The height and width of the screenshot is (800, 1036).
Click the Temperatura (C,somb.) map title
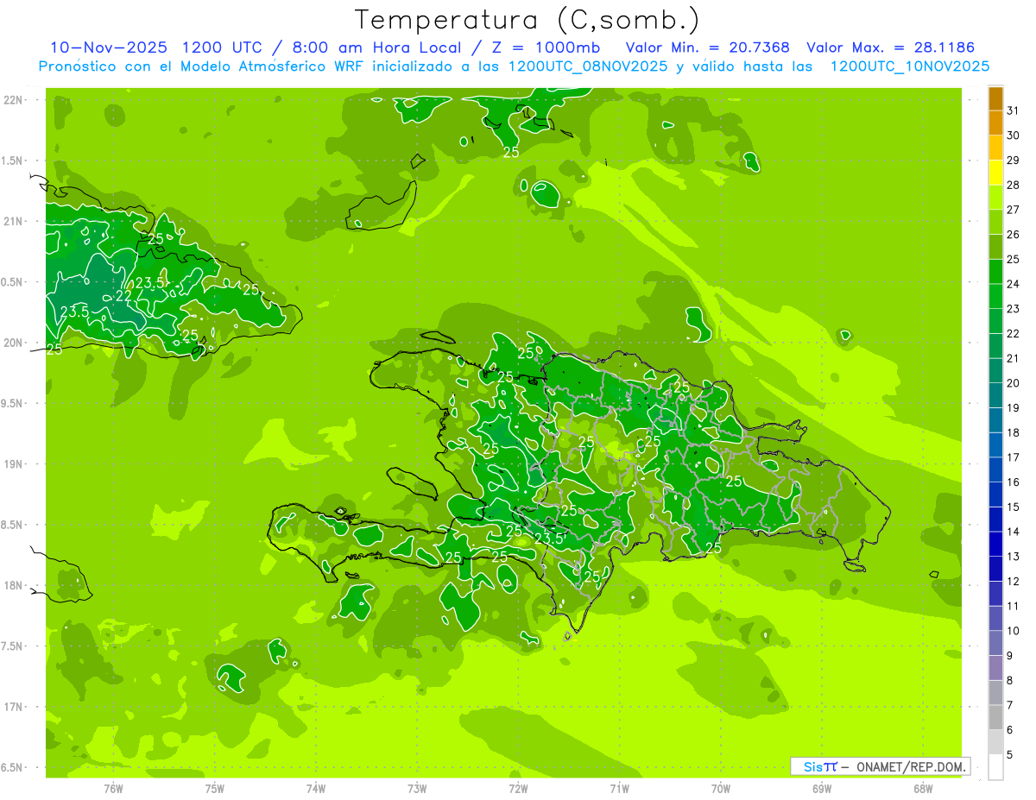[527, 19]
